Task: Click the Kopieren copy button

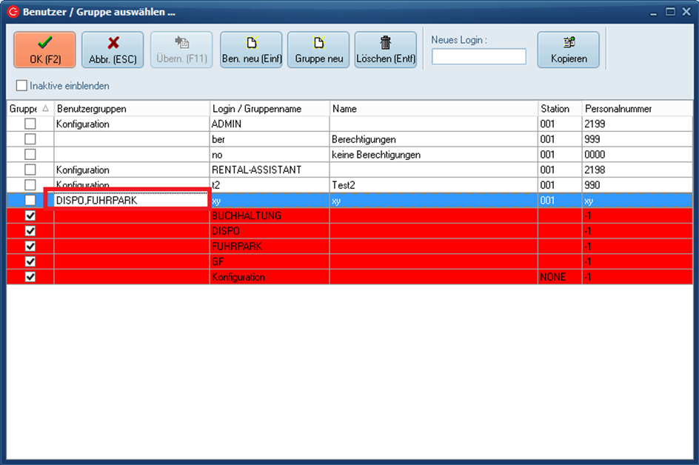Action: click(x=568, y=50)
